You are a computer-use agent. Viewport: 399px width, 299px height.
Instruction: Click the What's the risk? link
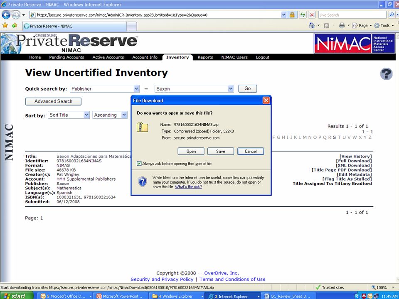coord(188,186)
